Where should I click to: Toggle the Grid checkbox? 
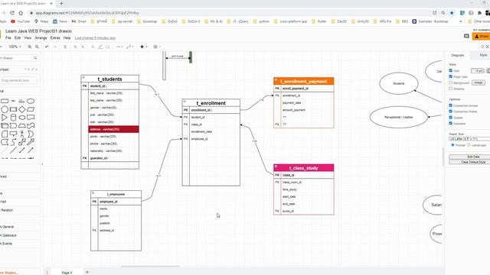(x=451, y=70)
